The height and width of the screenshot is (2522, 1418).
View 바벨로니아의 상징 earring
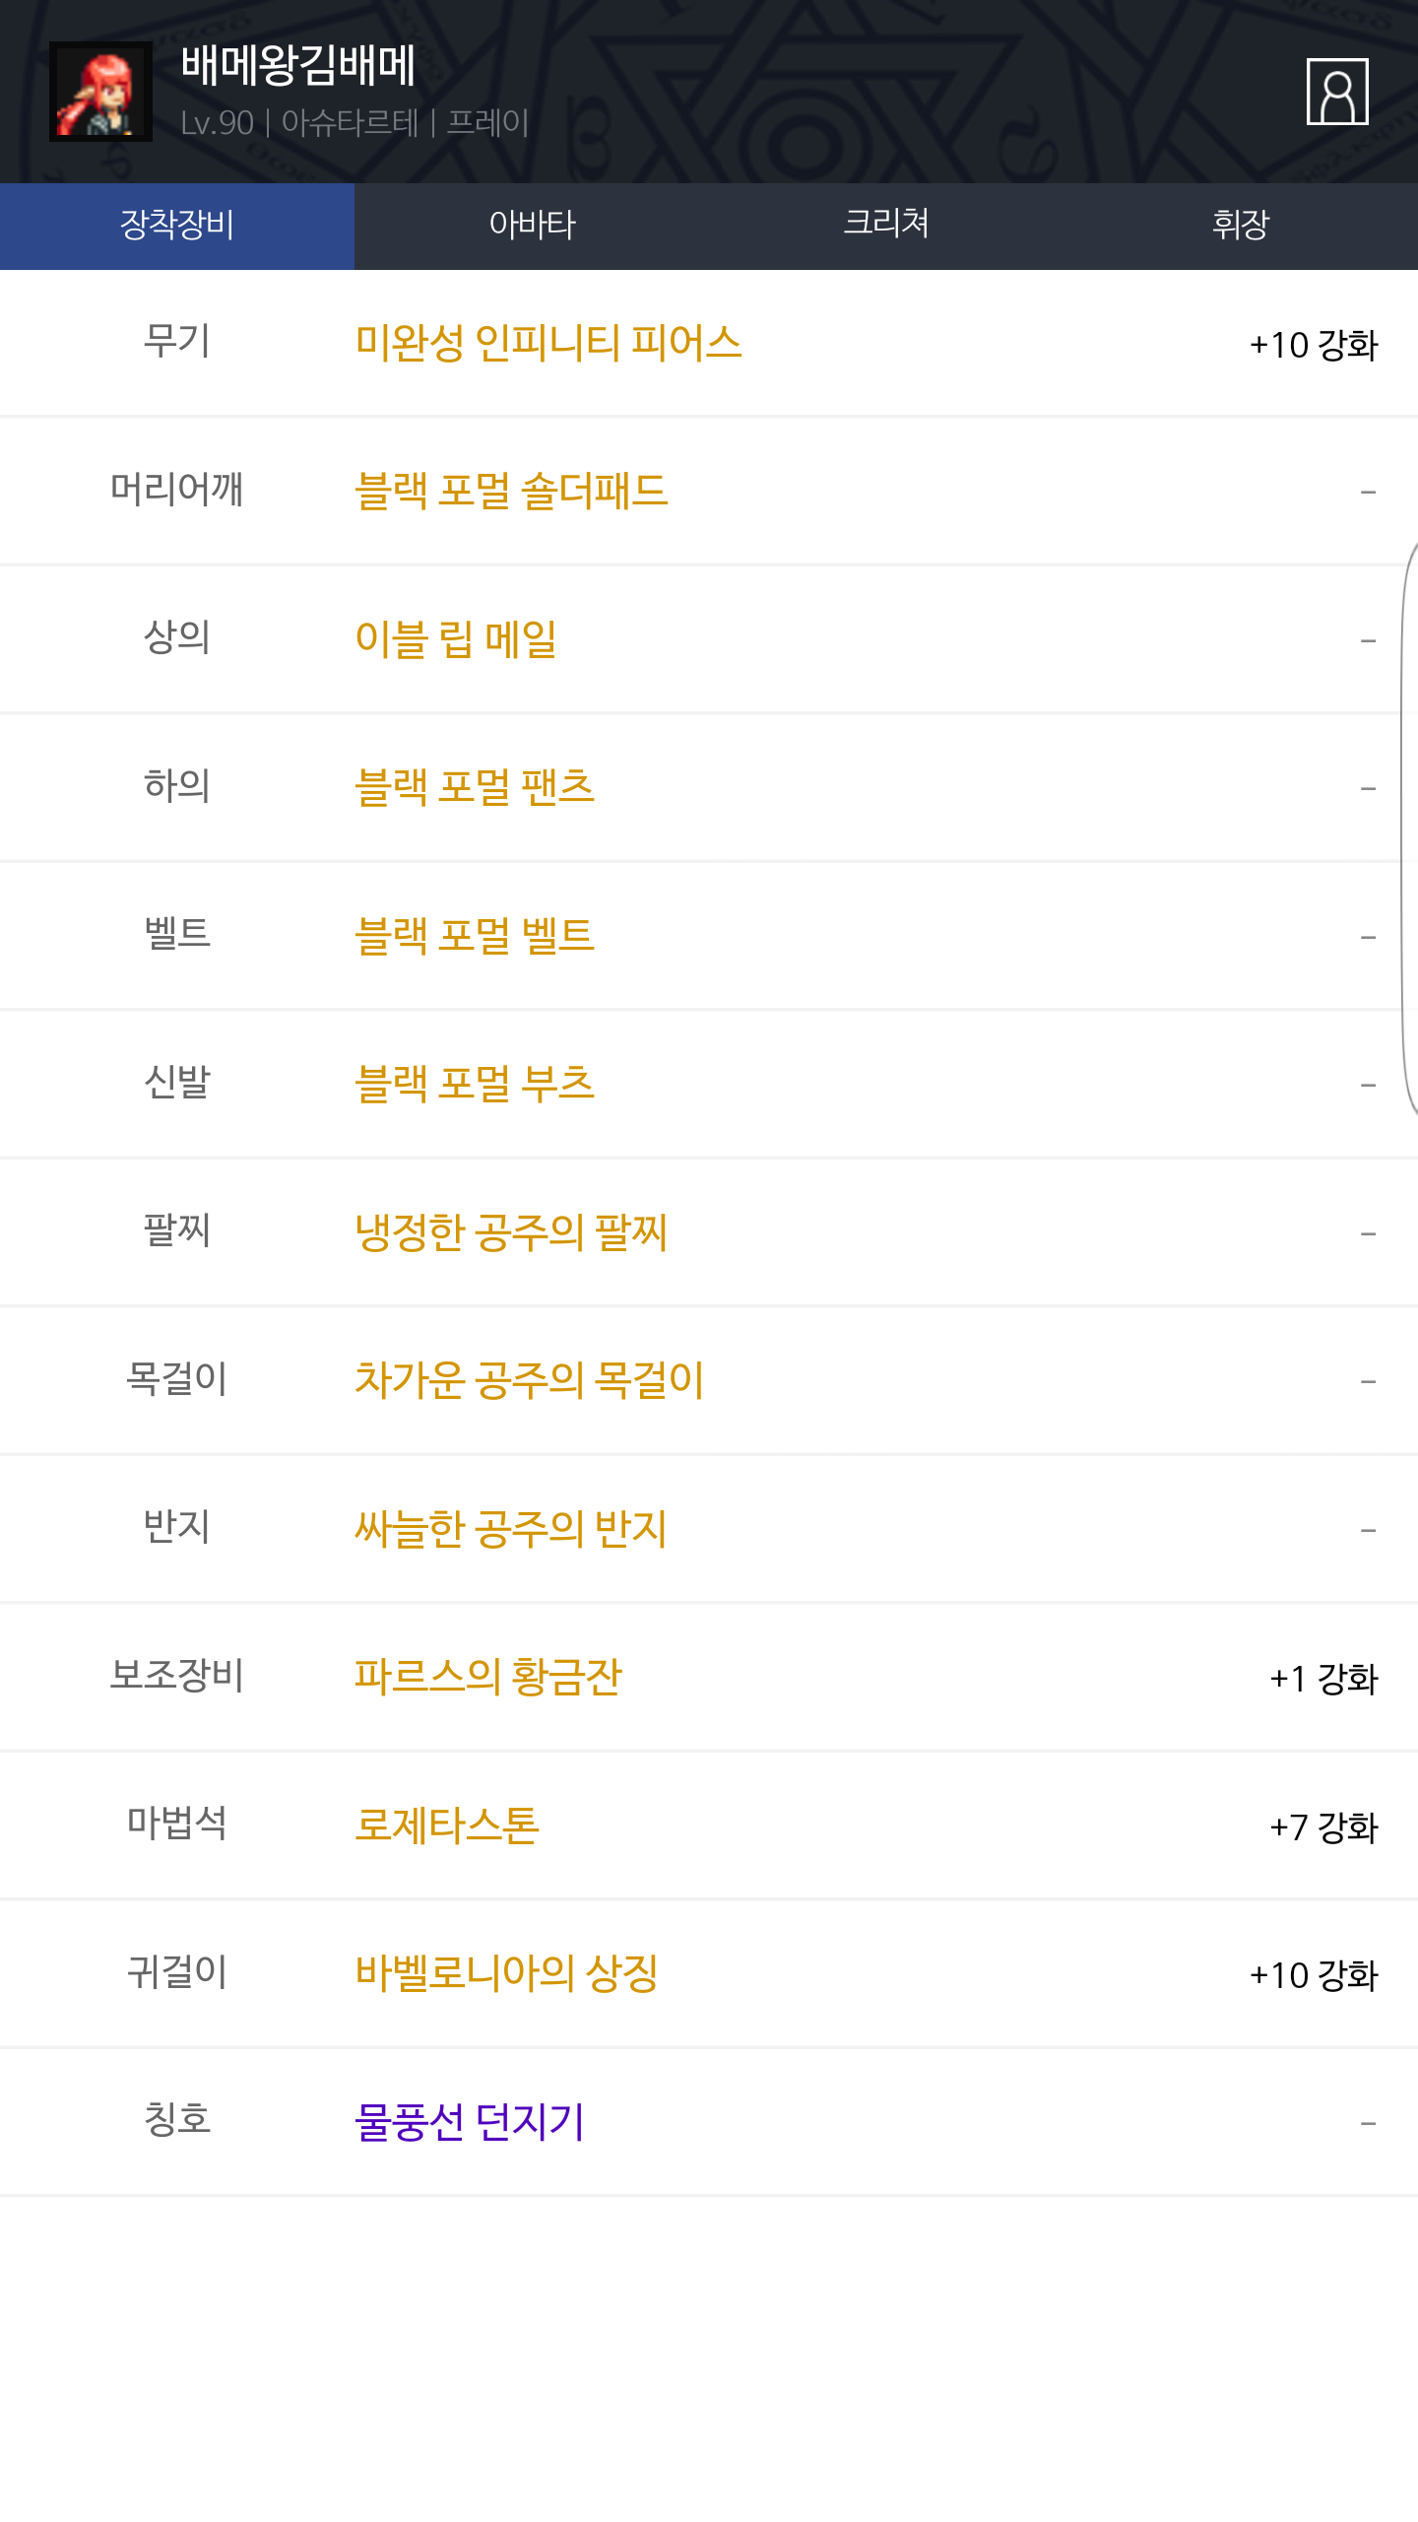pyautogui.click(x=506, y=1973)
